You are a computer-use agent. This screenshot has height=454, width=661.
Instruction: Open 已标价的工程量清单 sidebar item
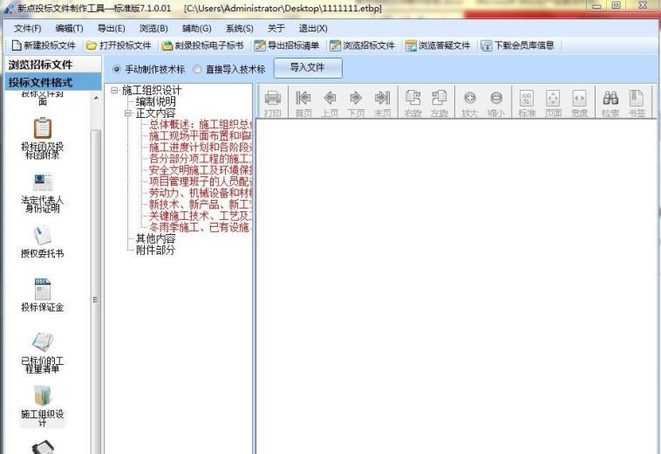point(42,353)
